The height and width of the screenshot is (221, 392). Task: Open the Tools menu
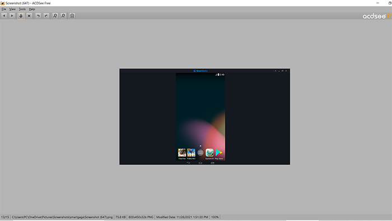click(x=22, y=9)
